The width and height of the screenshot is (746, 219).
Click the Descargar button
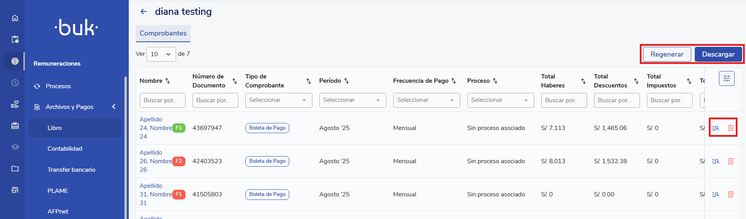[718, 54]
